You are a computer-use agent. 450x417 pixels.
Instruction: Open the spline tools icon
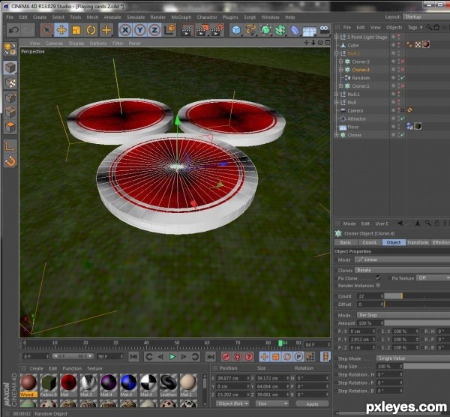pos(250,30)
